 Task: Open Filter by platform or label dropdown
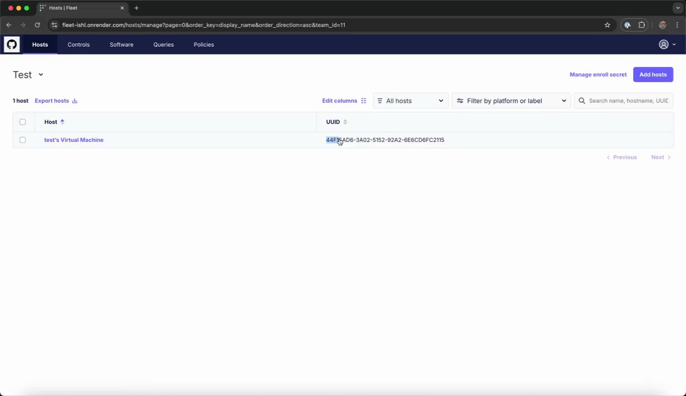(x=511, y=101)
